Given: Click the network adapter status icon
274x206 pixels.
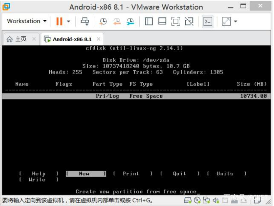Looking at the screenshot, I should click(x=207, y=200).
